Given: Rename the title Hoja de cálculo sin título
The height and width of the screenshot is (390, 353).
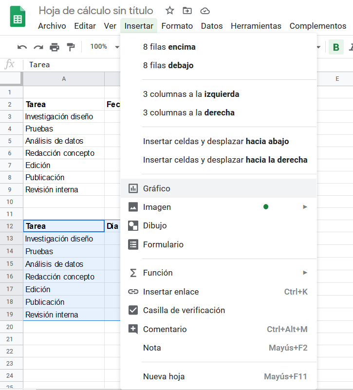Looking at the screenshot, I should [x=96, y=11].
